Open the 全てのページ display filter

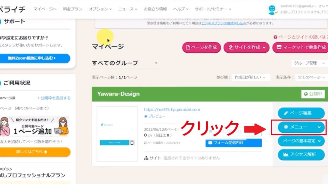(x=311, y=77)
